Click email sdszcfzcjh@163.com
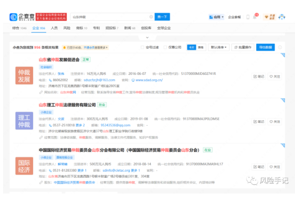The height and width of the screenshot is (197, 295). 99,80
